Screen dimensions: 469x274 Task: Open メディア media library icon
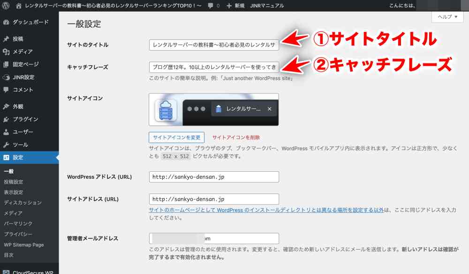pyautogui.click(x=6, y=52)
